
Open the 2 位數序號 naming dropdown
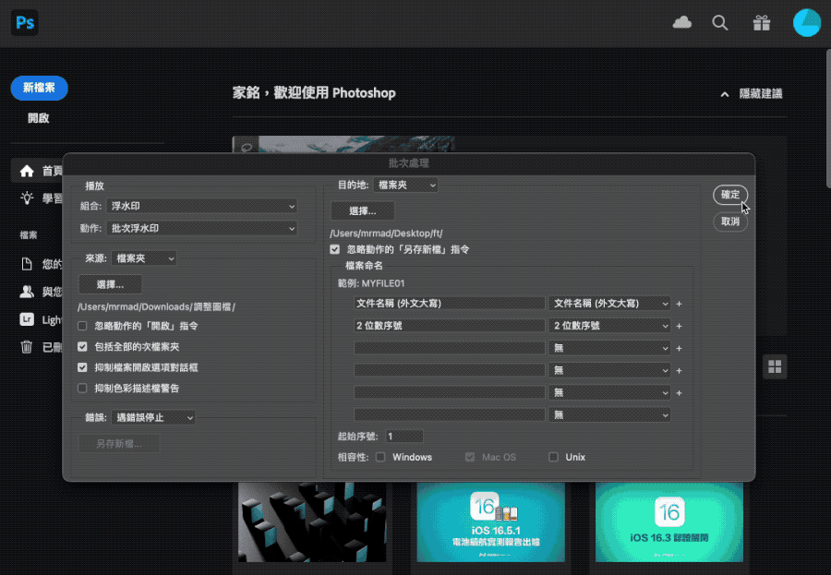click(609, 326)
